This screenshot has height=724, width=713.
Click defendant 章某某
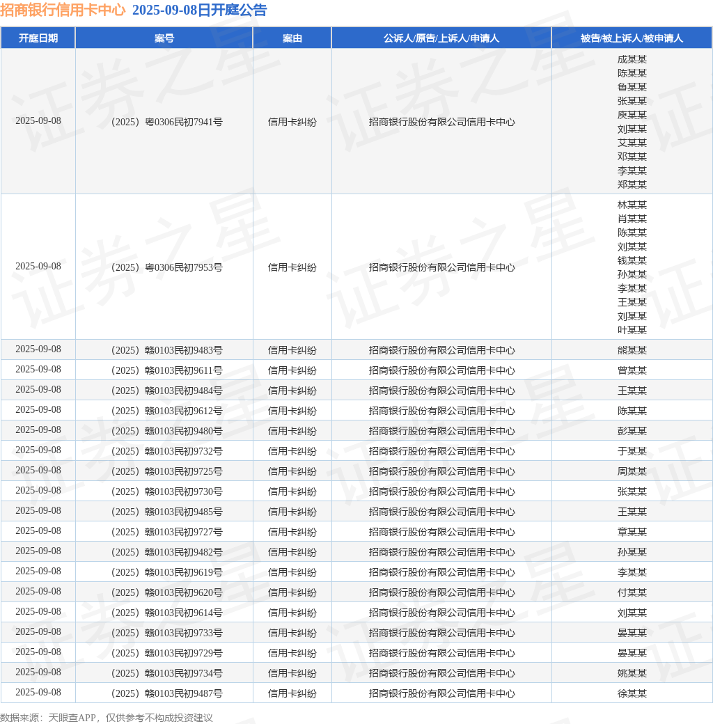[632, 532]
